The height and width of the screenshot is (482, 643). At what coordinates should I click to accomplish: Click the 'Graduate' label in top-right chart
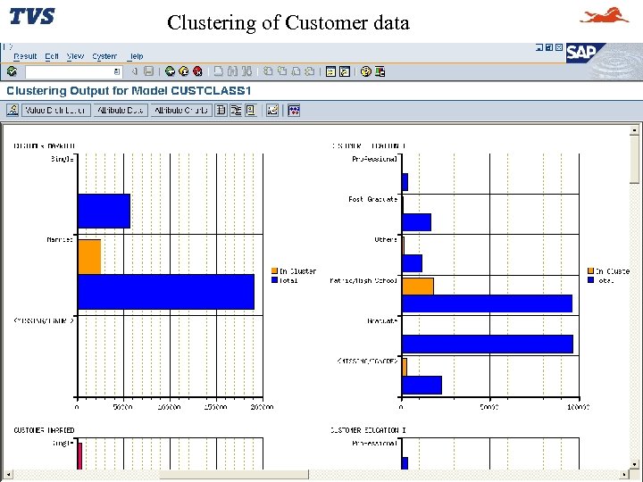(x=382, y=320)
